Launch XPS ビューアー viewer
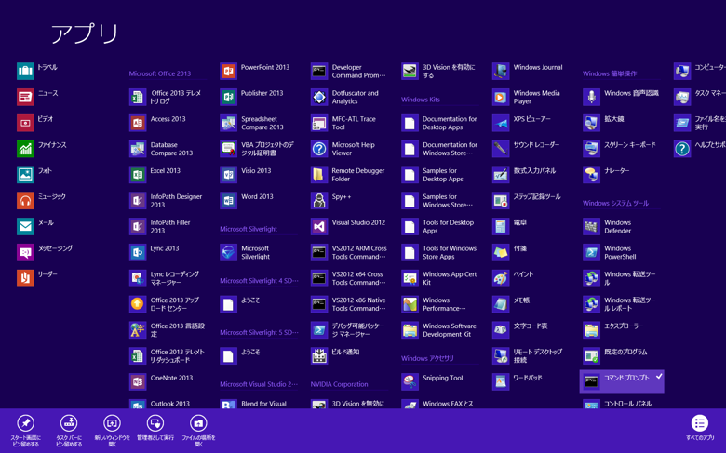 521,123
